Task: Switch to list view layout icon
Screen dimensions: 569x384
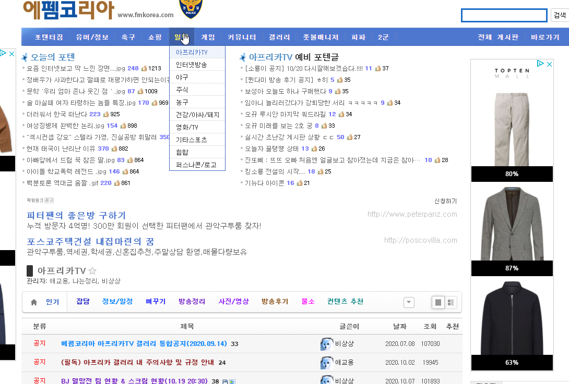Action: (438, 302)
